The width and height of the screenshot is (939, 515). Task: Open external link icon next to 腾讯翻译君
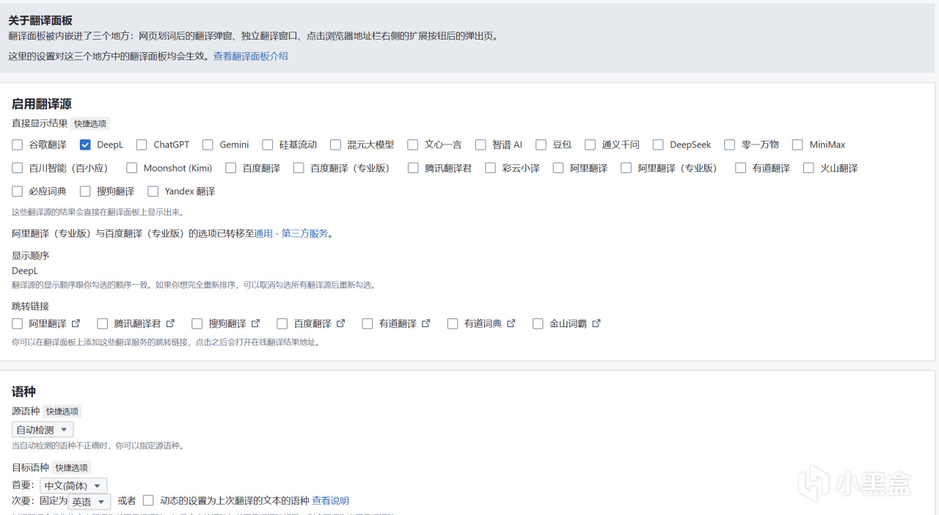coord(170,324)
